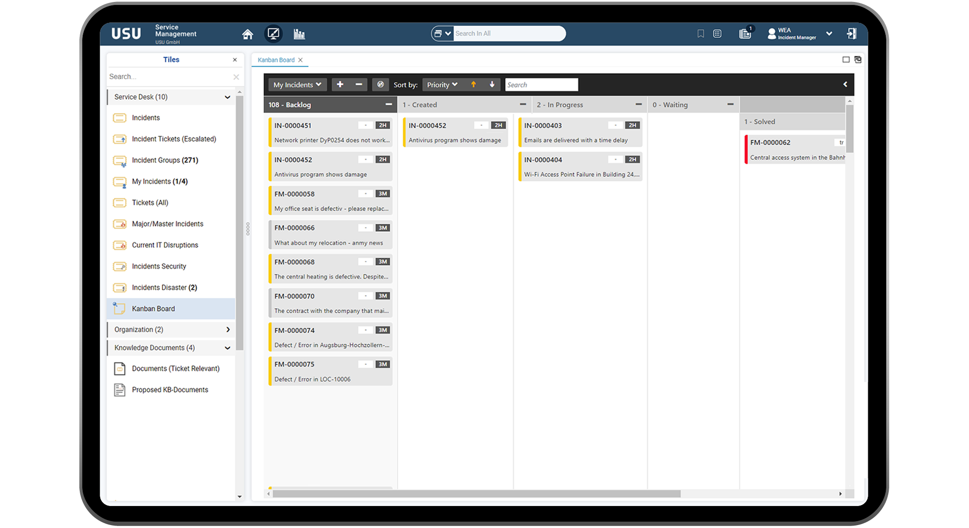Click the Kanban Board sidebar icon
This screenshot has height=528, width=969.
(x=121, y=308)
